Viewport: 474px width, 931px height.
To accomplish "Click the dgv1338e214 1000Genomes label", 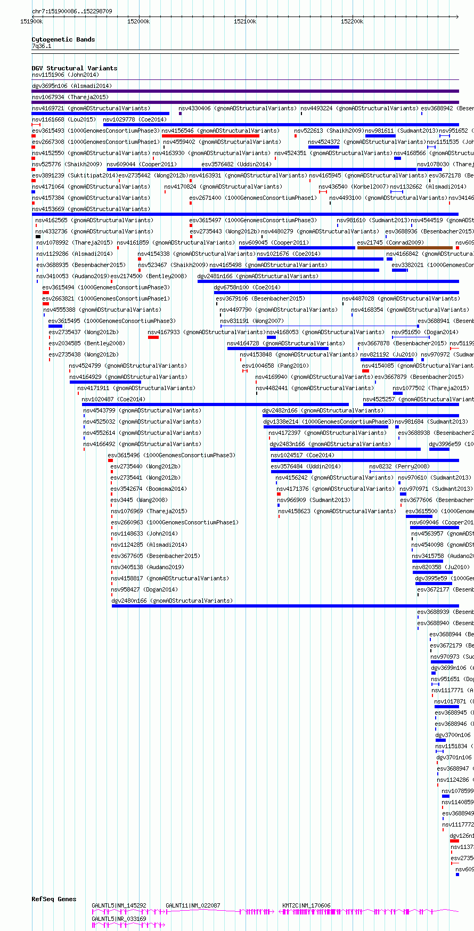I will click(x=329, y=422).
